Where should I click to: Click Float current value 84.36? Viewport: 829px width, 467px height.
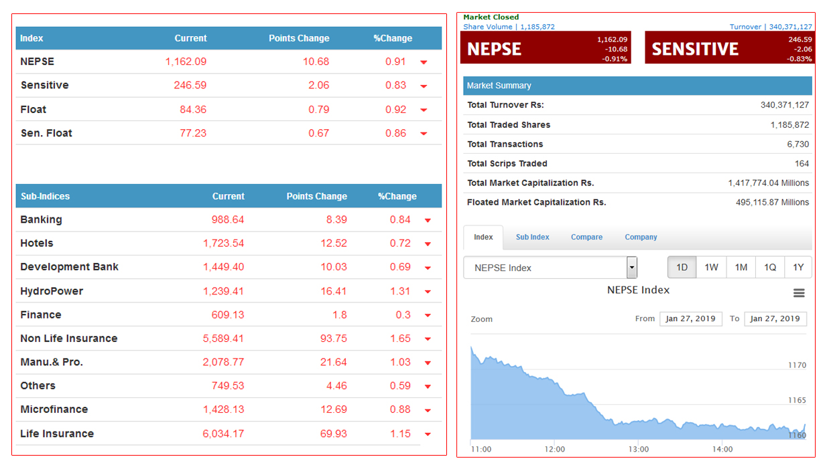click(193, 109)
